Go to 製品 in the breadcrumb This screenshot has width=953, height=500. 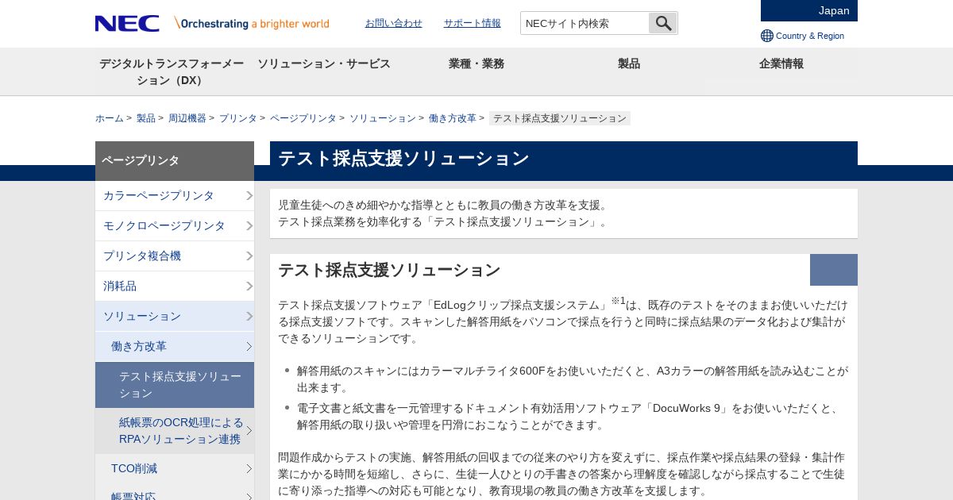point(146,118)
